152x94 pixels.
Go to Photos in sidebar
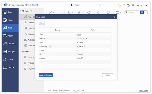[x=10, y=20]
